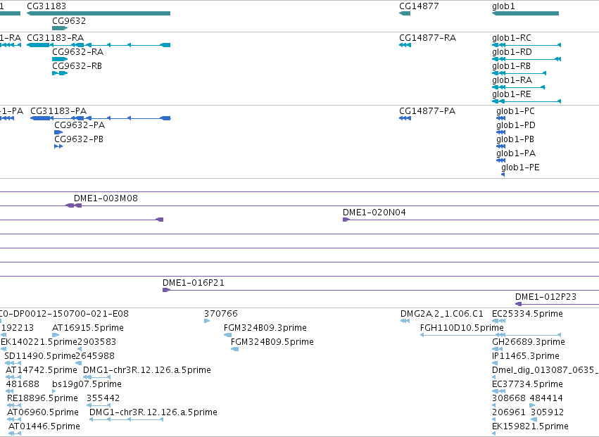The height and width of the screenshot is (437, 599).
Task: Click EST 481688 label
Action: (23, 384)
